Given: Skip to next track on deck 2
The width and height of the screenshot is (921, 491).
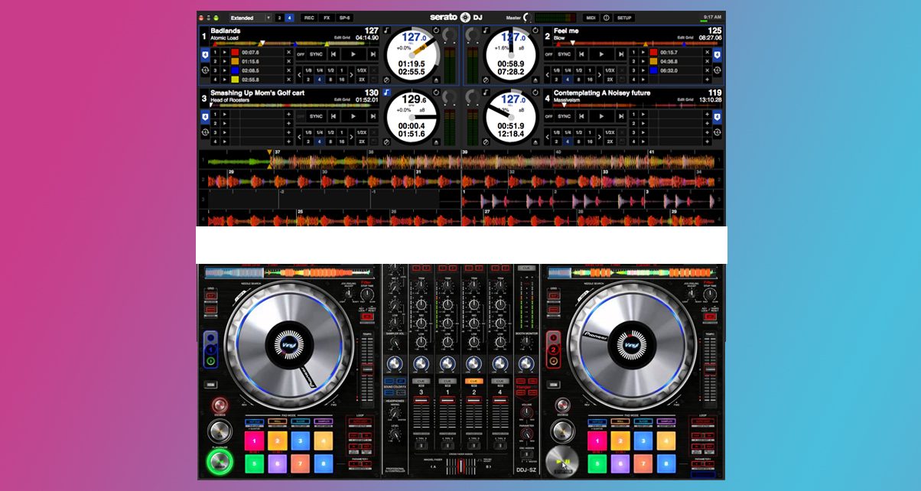Looking at the screenshot, I should 621,54.
